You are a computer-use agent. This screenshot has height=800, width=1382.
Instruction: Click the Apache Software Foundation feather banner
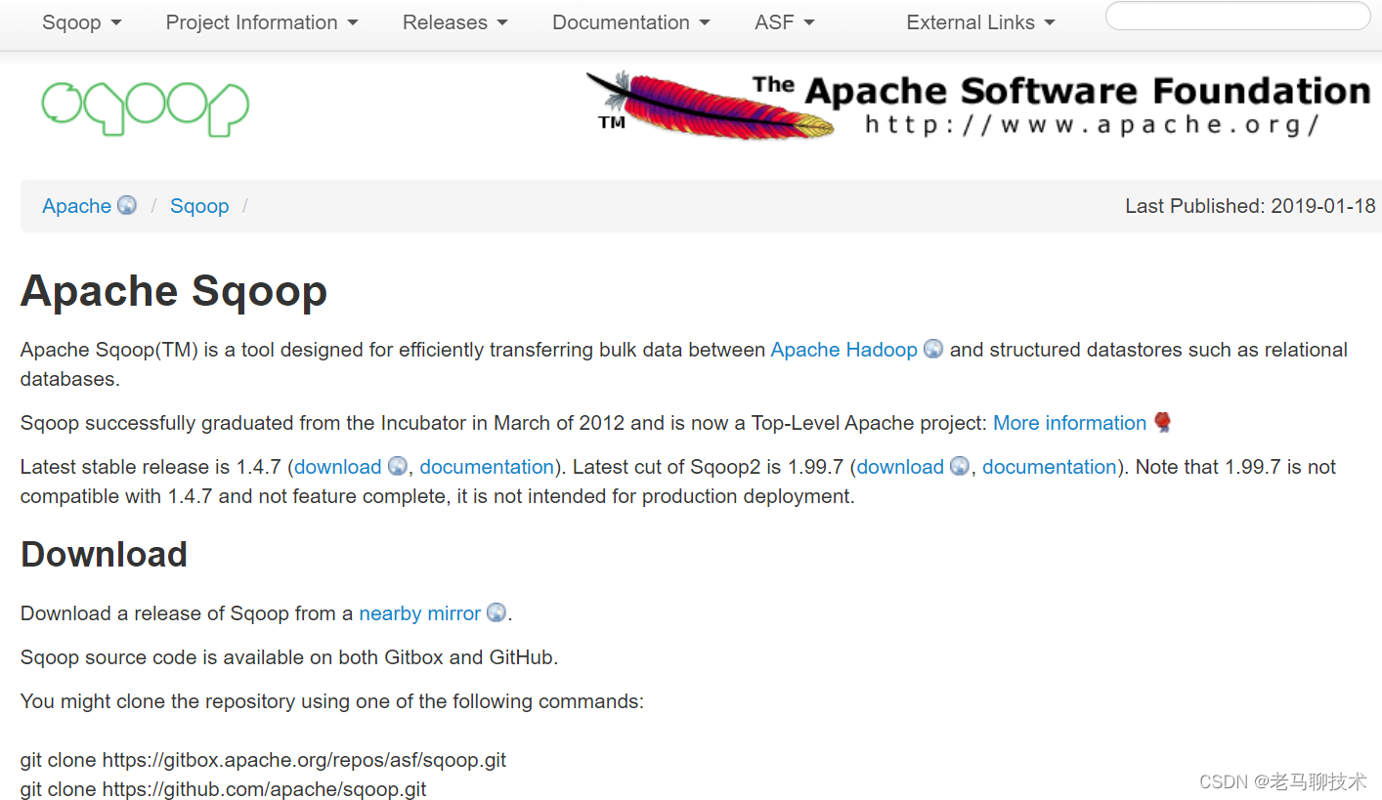click(977, 105)
